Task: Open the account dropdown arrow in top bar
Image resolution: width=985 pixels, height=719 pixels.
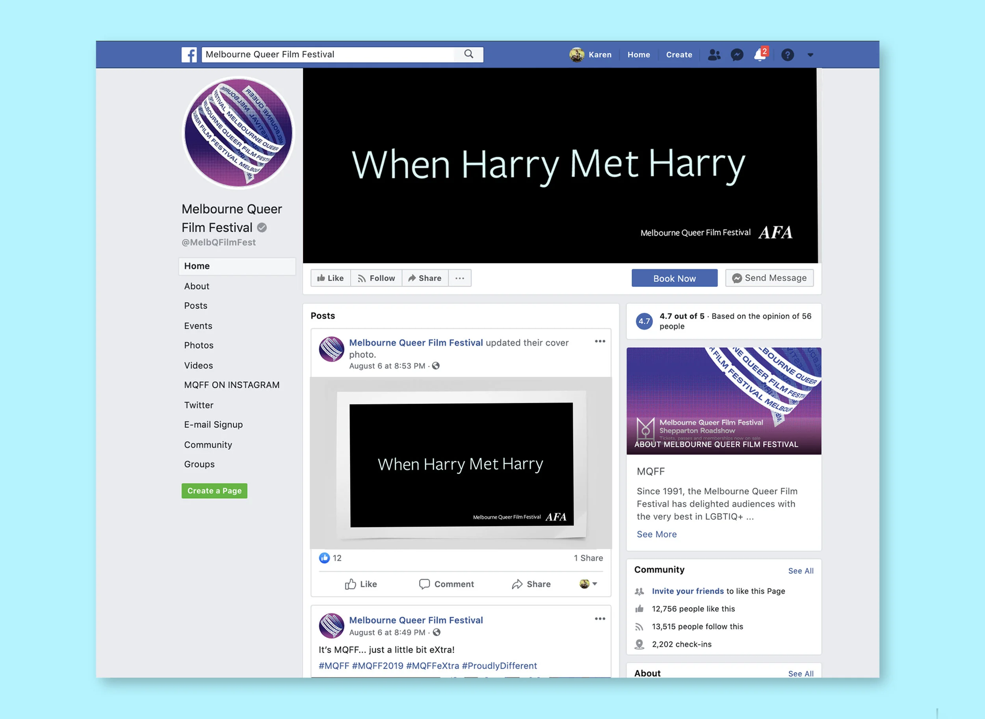Action: pos(810,55)
